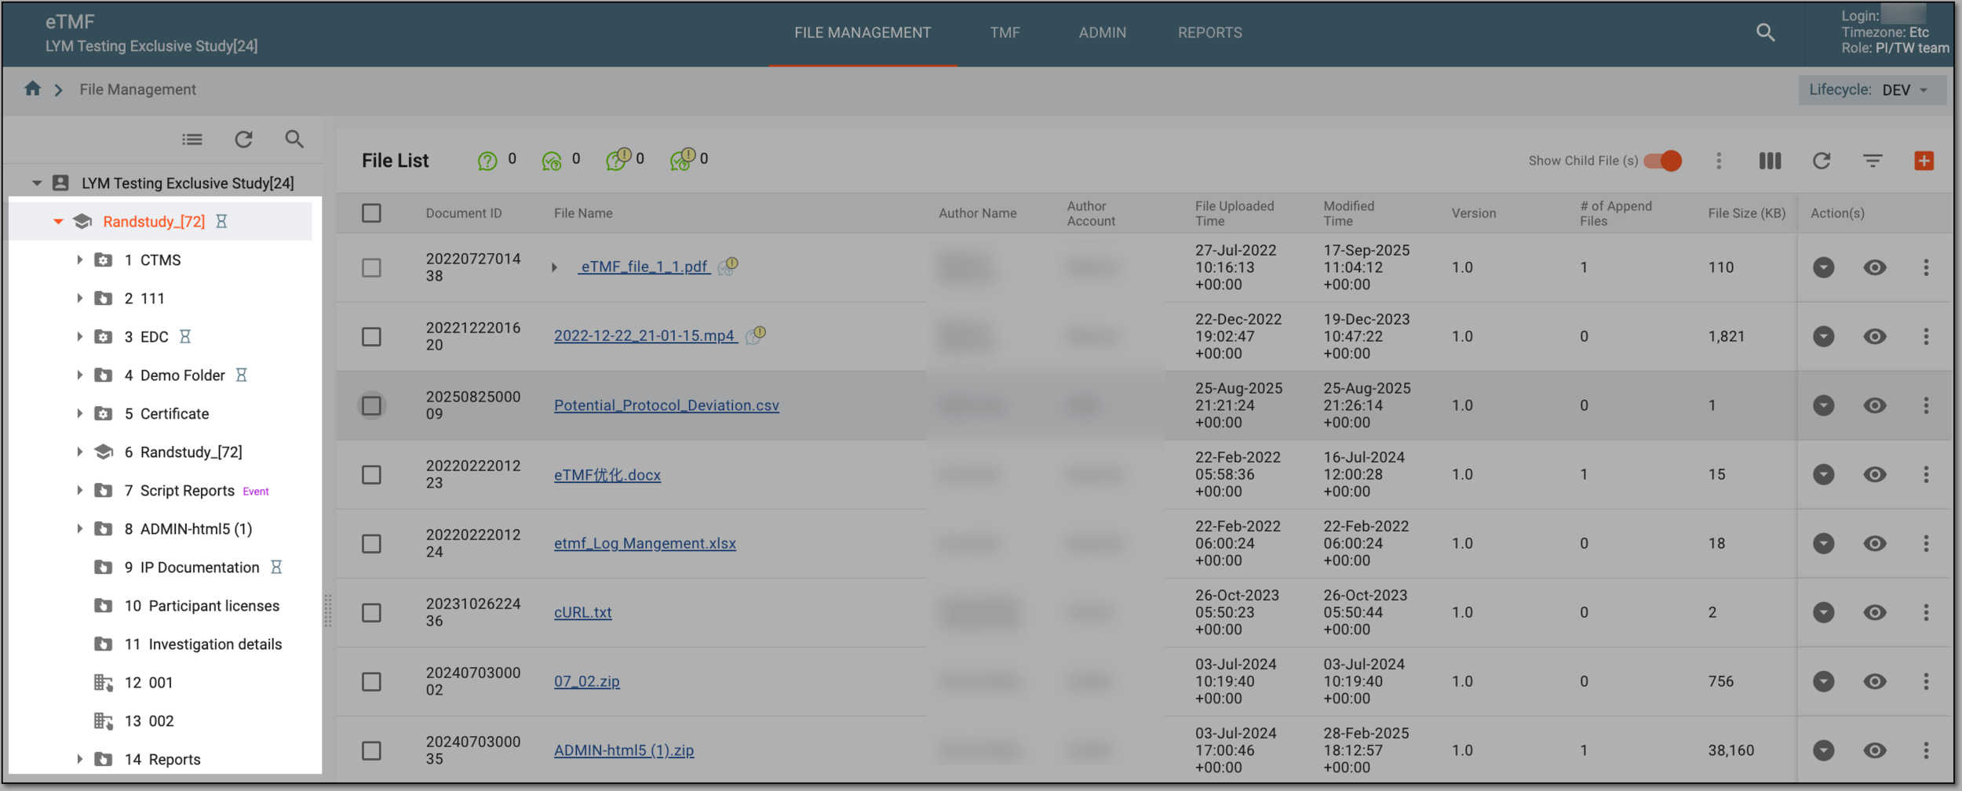
Task: Switch to the TMF tab
Action: (x=1005, y=33)
